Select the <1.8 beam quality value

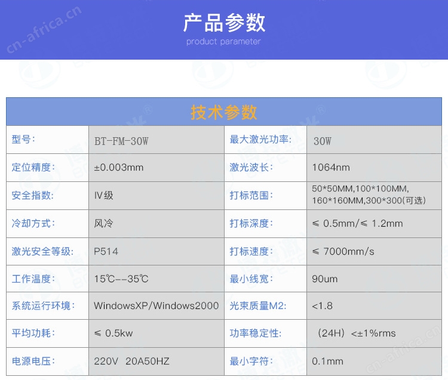(323, 306)
